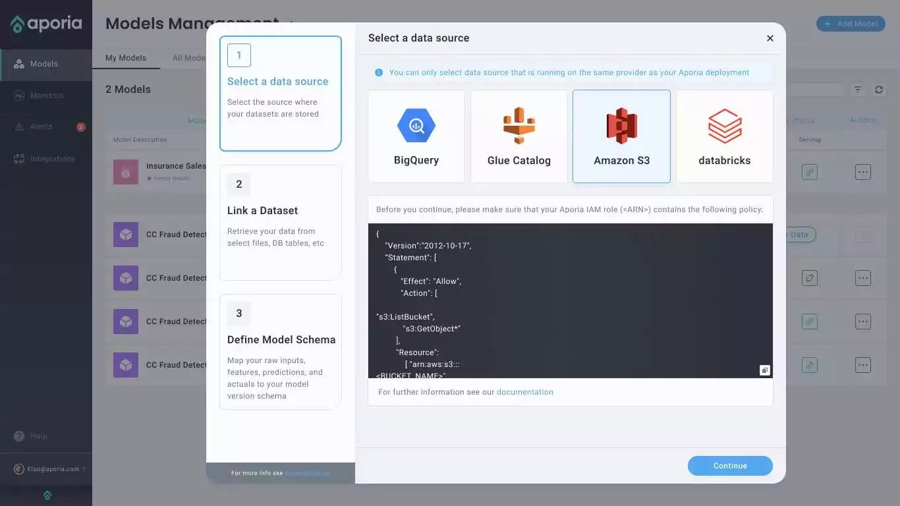
Task: Click the Help question mark icon
Action: tap(19, 436)
